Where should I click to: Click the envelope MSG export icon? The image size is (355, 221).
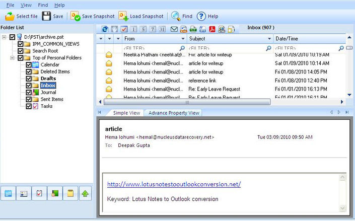click(x=174, y=29)
